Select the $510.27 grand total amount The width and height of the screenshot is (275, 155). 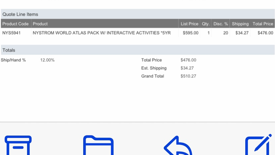[x=188, y=76]
